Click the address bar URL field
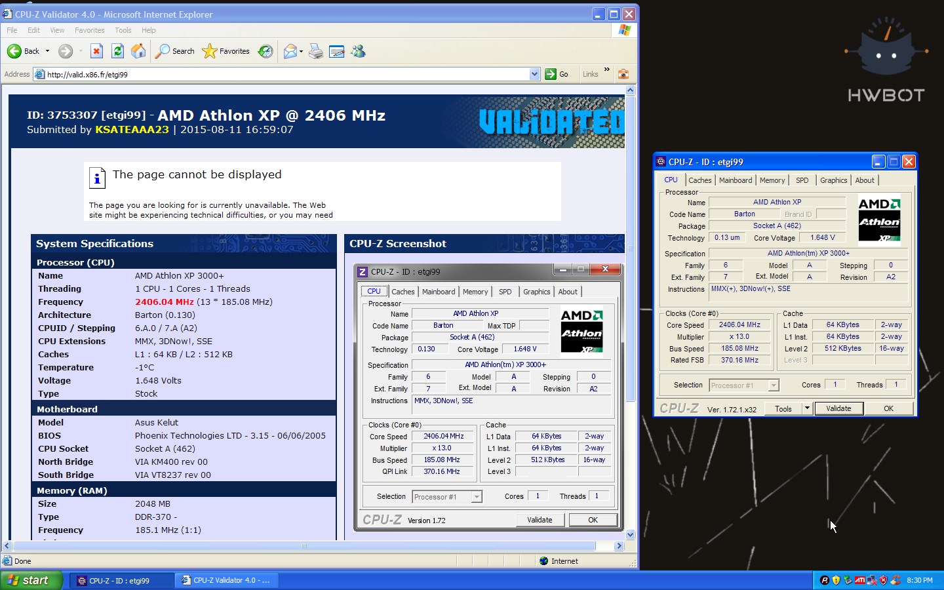The image size is (944, 590). (287, 74)
